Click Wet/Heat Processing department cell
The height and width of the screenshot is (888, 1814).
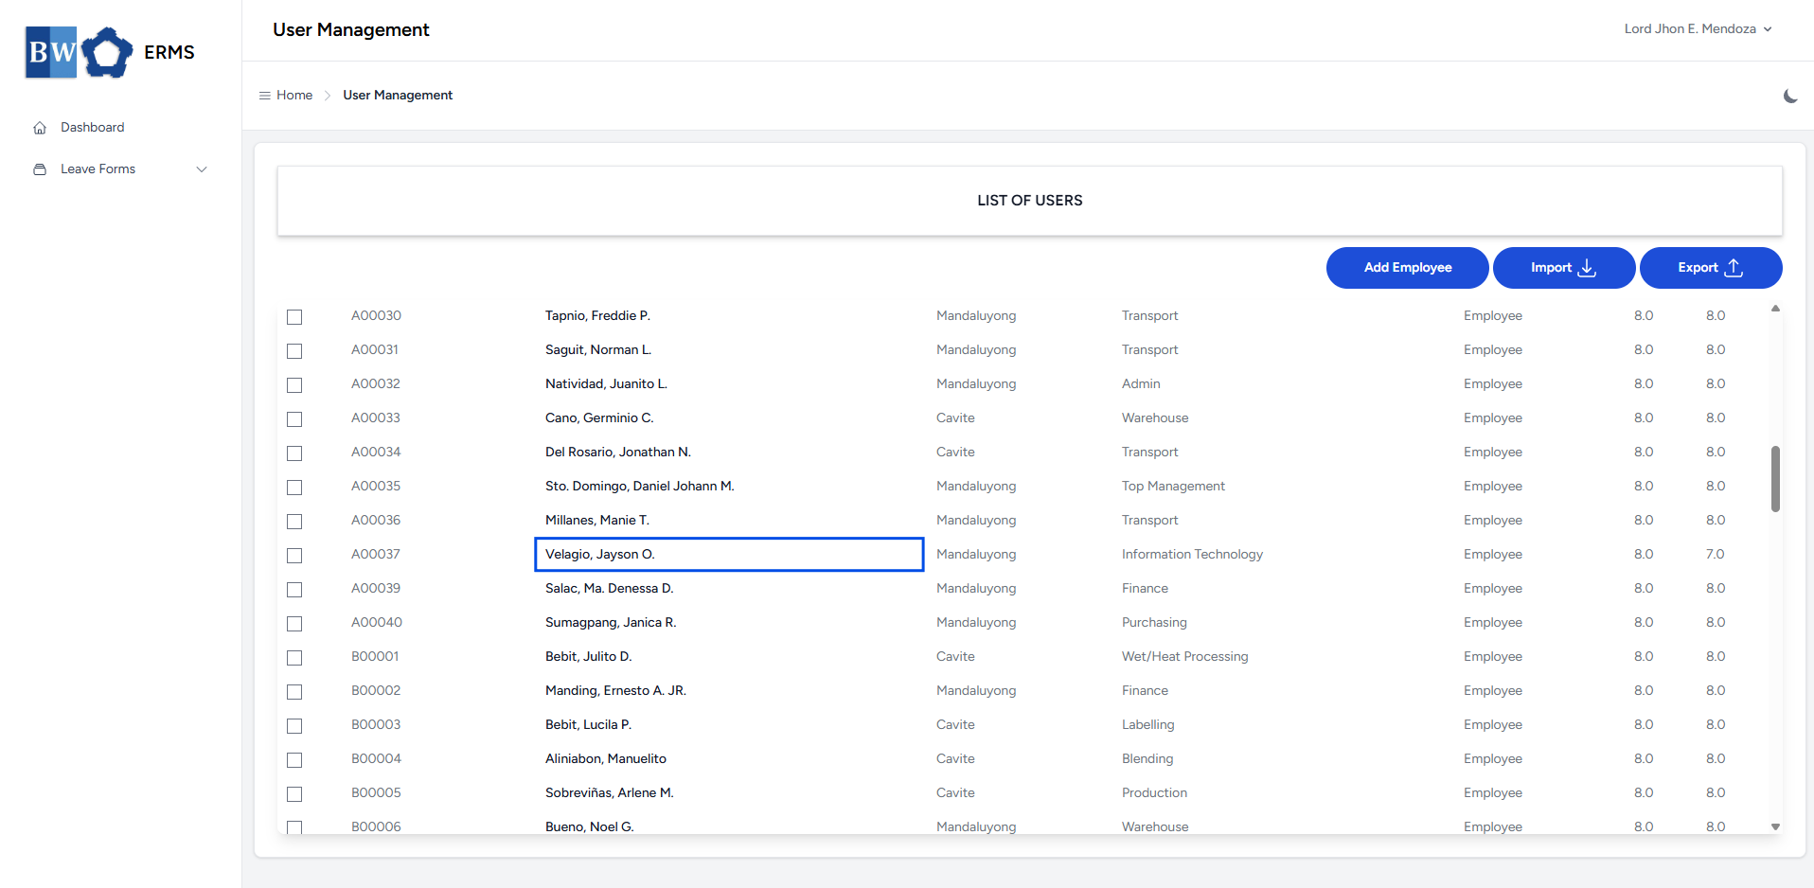point(1184,657)
